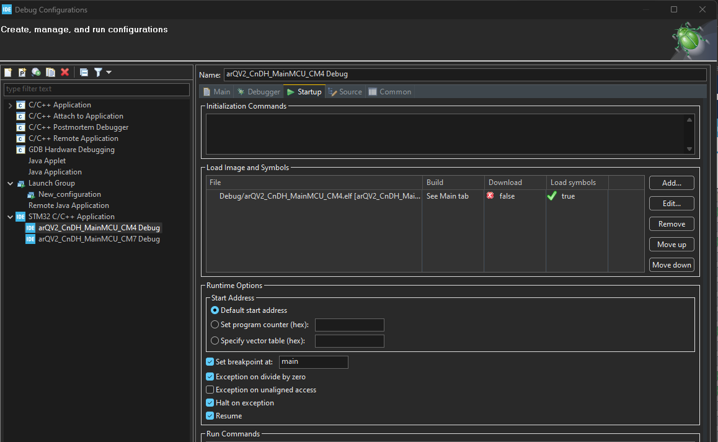
Task: Enable Exception on unaligned access
Action: [x=210, y=390]
